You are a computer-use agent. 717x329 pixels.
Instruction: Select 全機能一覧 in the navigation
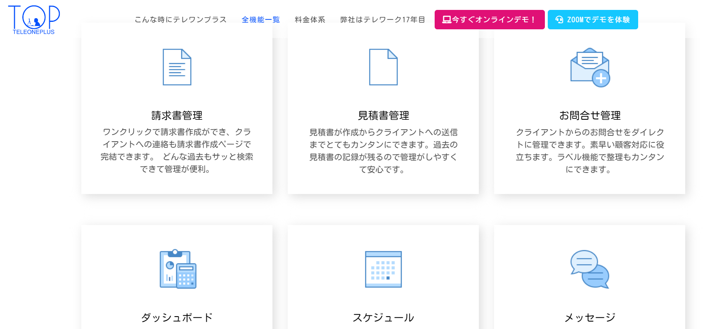click(x=261, y=19)
